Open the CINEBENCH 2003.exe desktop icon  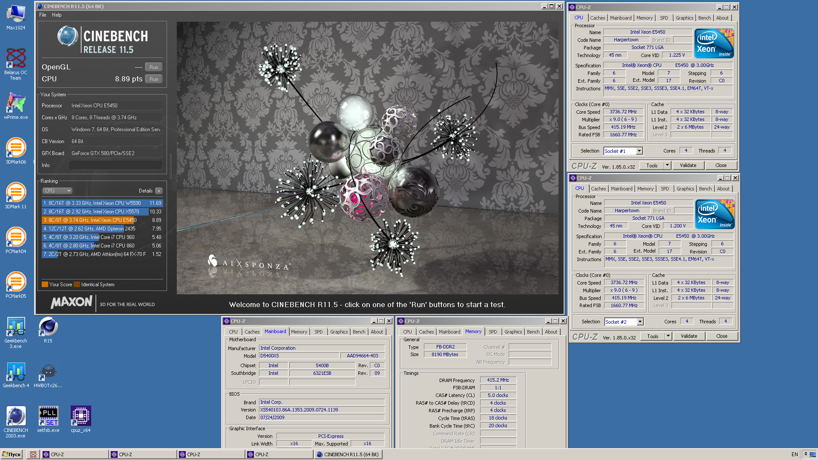16,422
